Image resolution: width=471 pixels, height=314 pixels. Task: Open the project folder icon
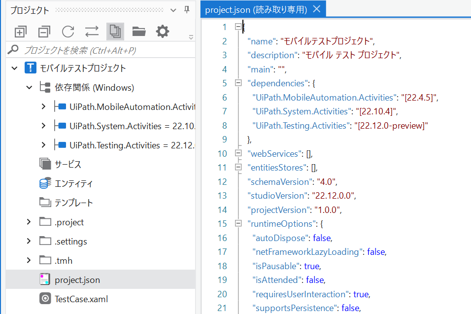139,32
